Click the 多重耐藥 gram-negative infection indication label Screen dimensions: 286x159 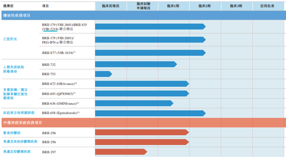click(16, 94)
